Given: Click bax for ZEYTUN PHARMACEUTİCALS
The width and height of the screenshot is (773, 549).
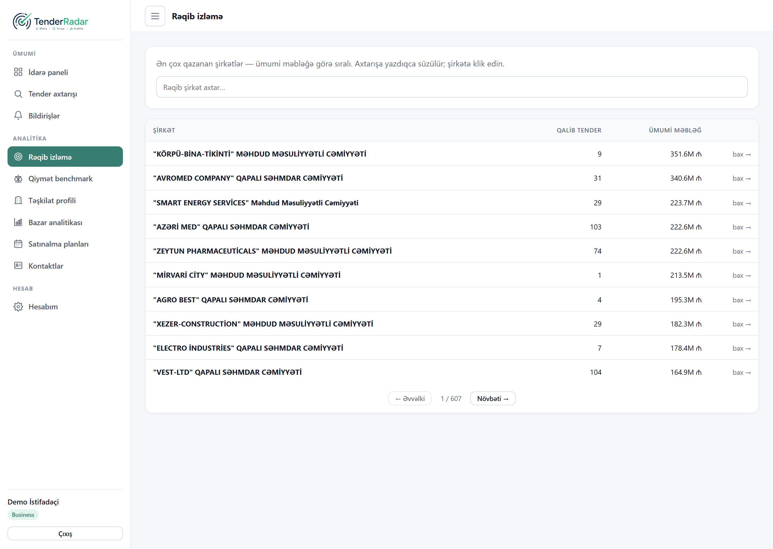Looking at the screenshot, I should [742, 251].
